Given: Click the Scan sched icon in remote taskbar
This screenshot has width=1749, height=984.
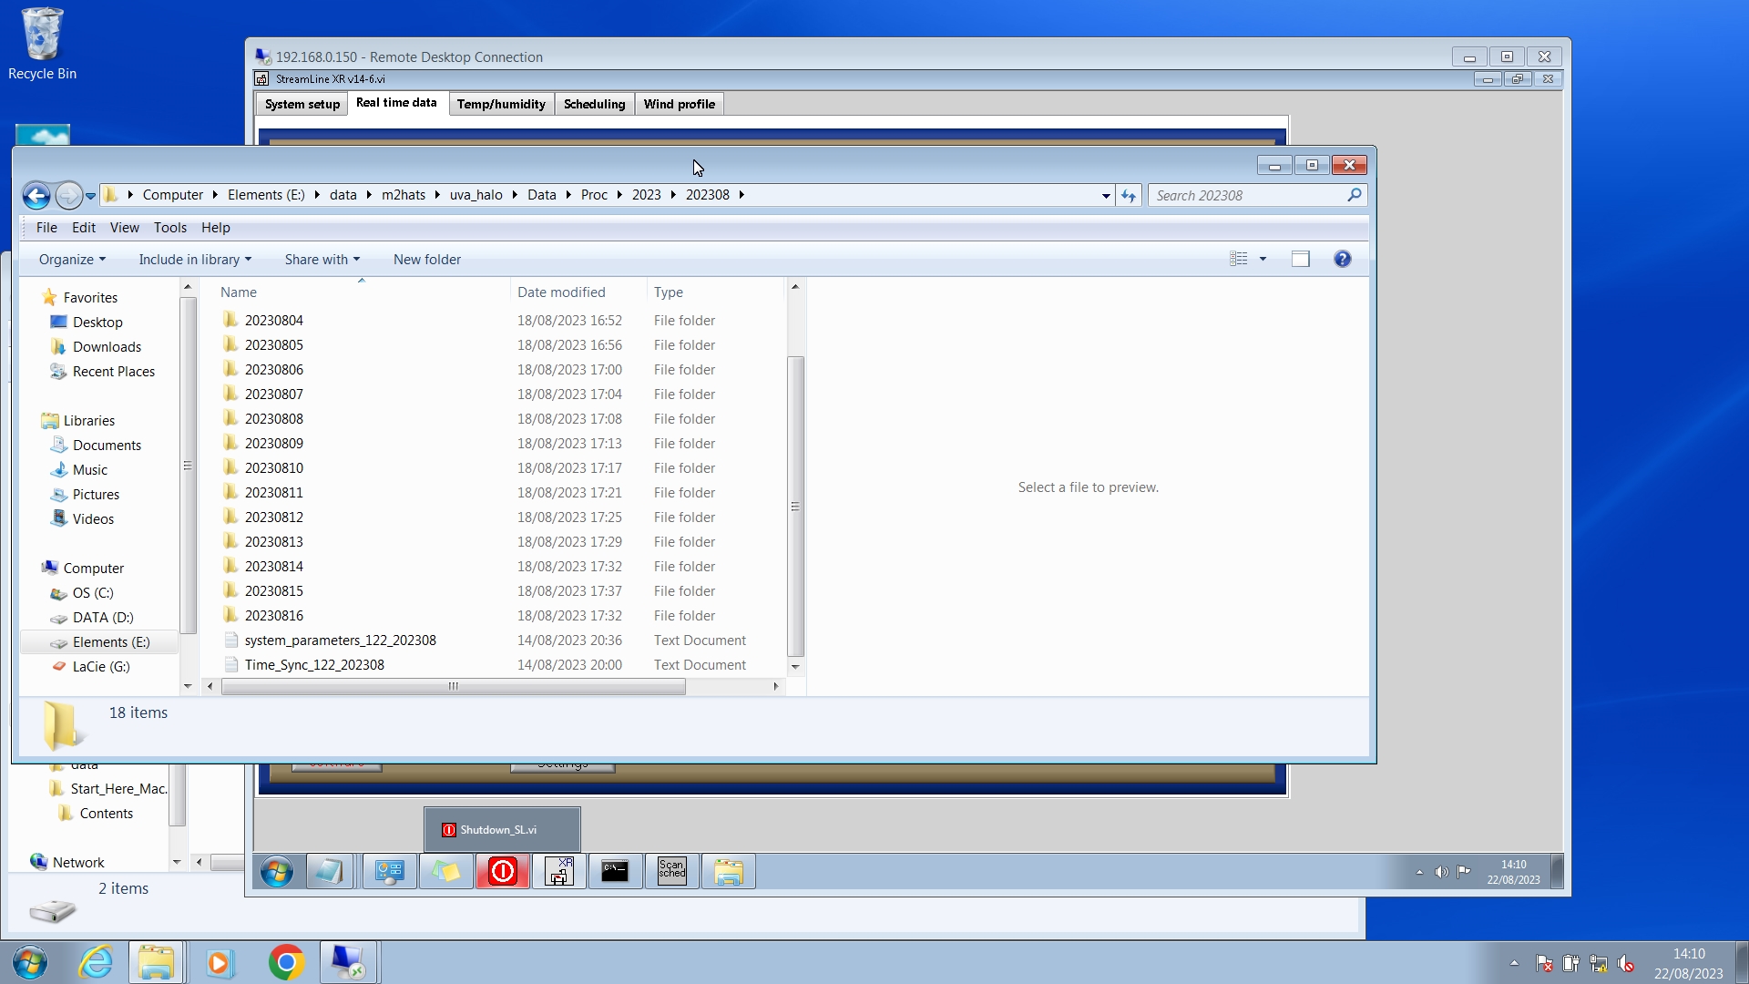Looking at the screenshot, I should pyautogui.click(x=671, y=872).
